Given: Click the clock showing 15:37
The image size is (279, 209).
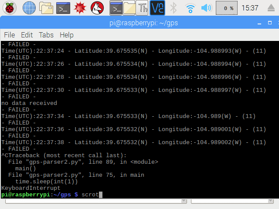Looking at the screenshot, I should tap(250, 8).
